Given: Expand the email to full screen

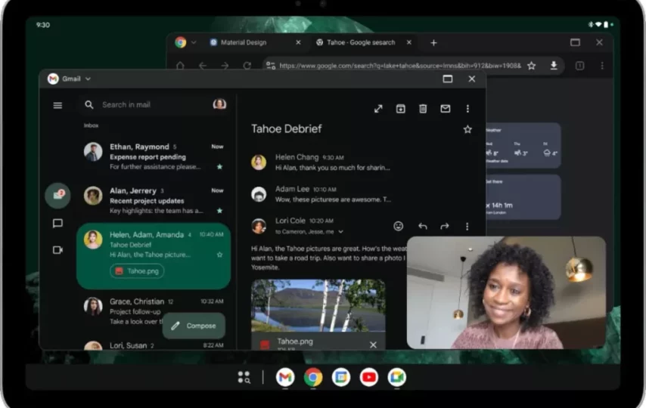Looking at the screenshot, I should 378,109.
